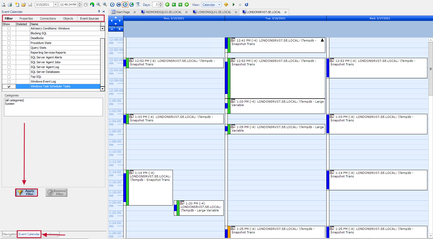
Task: Click the Apply Filter button
Action: tap(27, 192)
